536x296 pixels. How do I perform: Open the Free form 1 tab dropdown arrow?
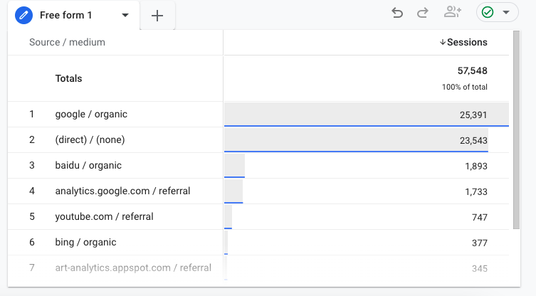[125, 16]
